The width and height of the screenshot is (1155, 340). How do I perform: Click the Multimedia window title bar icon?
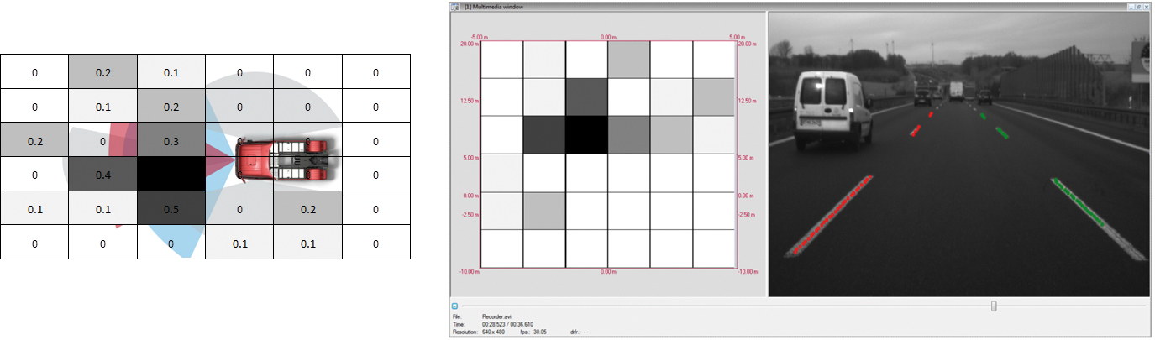[x=455, y=6]
